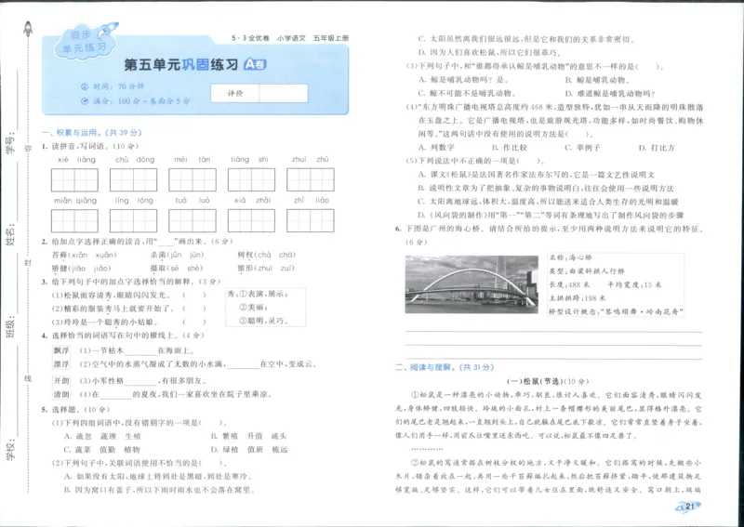Click the pinyin choice (chà chā) after 树杈
Viewport: 744px width, 527px height.
pyautogui.click(x=276, y=256)
